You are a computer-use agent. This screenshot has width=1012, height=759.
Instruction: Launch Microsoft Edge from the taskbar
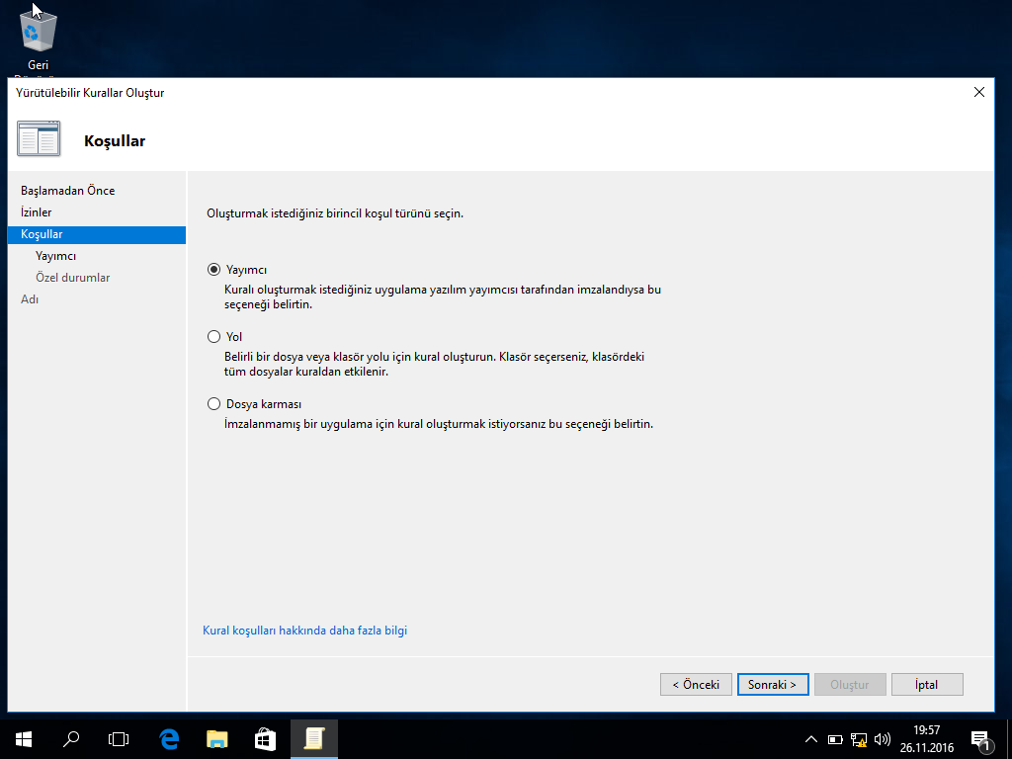point(169,738)
